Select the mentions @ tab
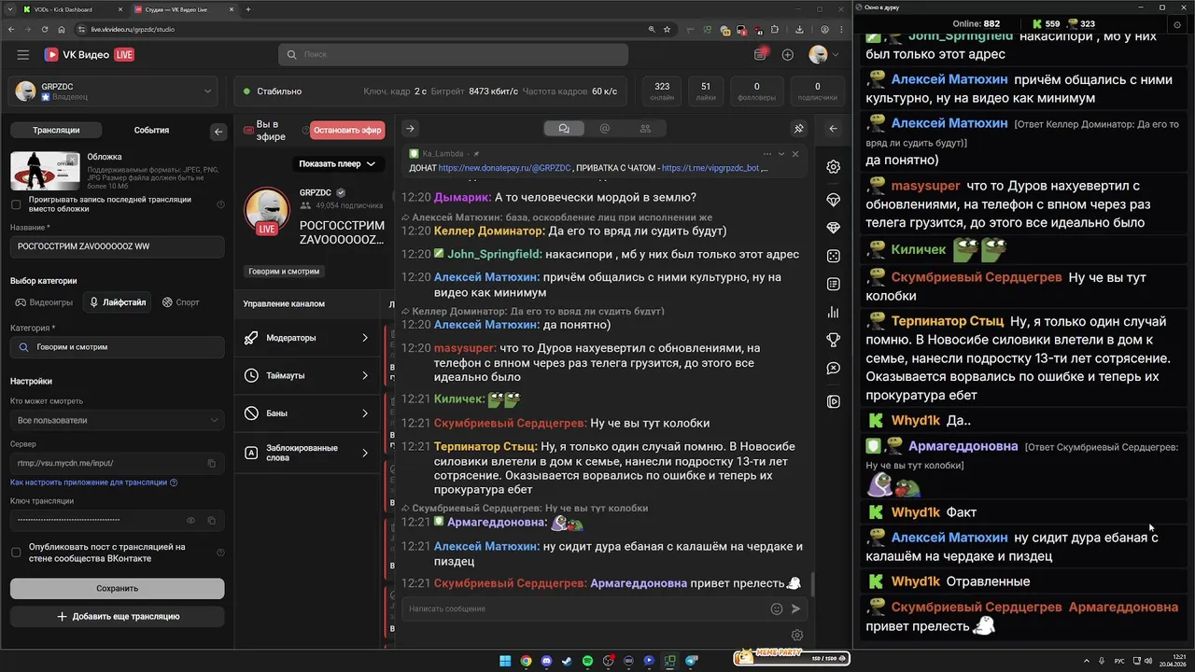 (x=604, y=129)
